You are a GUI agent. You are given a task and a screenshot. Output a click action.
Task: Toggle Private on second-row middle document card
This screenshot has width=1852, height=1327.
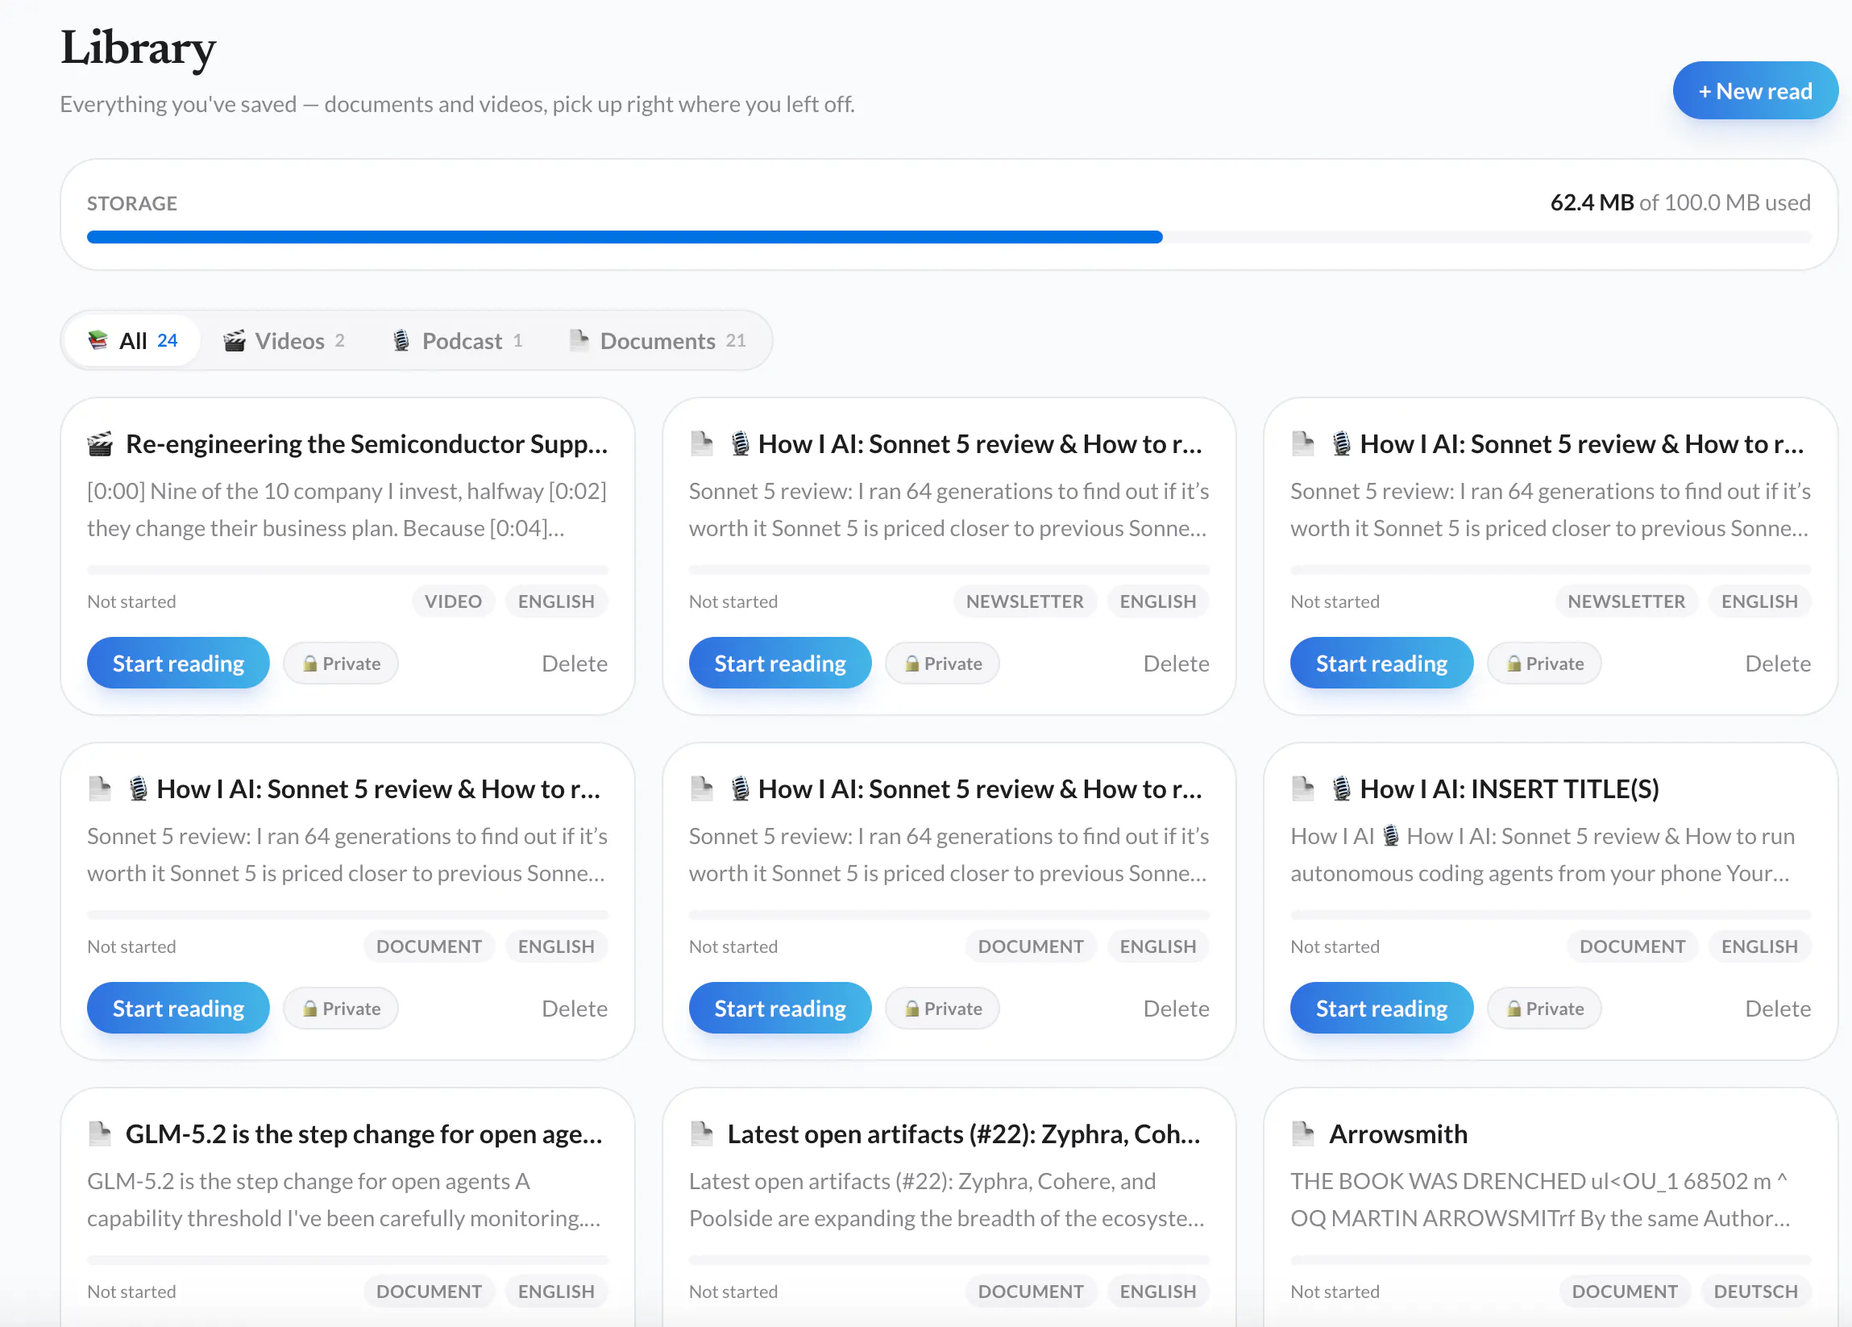pos(942,1008)
